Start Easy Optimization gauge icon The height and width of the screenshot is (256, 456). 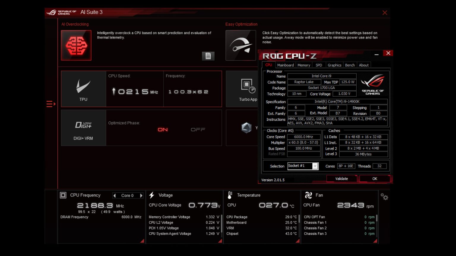click(x=241, y=45)
